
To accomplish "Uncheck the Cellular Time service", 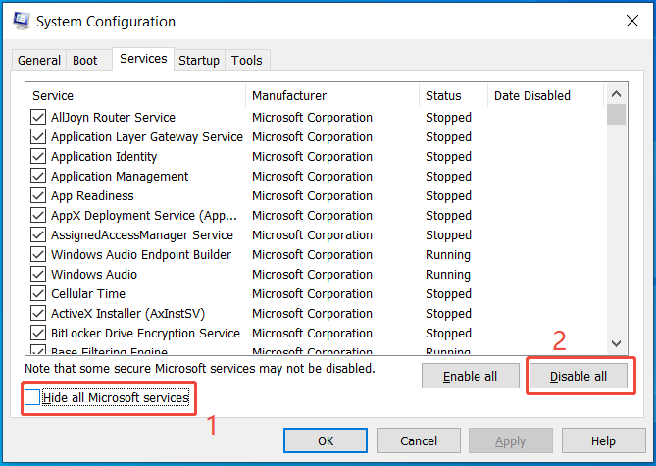I will (x=38, y=294).
